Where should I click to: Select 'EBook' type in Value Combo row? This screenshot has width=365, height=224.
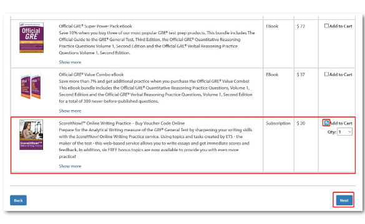click(x=272, y=75)
